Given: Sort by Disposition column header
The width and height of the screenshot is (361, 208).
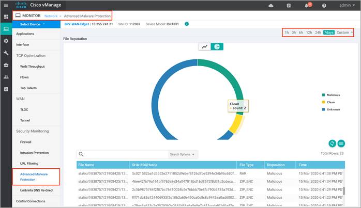Looking at the screenshot, I should [x=280, y=165].
